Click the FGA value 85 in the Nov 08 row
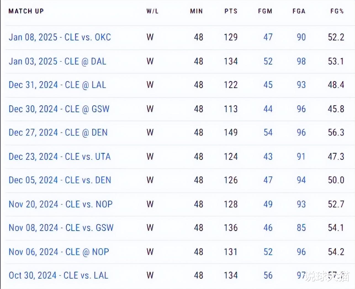The image size is (355, 289). [x=301, y=228]
